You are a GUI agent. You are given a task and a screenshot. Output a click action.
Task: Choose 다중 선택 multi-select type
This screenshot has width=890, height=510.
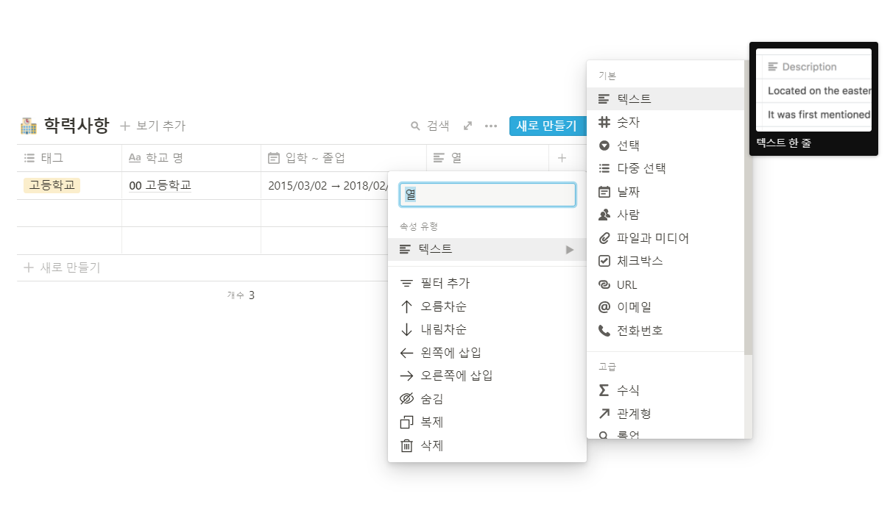pyautogui.click(x=665, y=168)
